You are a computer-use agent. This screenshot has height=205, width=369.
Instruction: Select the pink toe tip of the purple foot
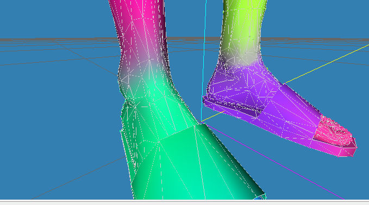[x=335, y=136]
